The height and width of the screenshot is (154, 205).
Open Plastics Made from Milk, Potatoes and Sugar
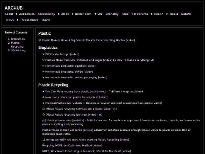click(79, 60)
